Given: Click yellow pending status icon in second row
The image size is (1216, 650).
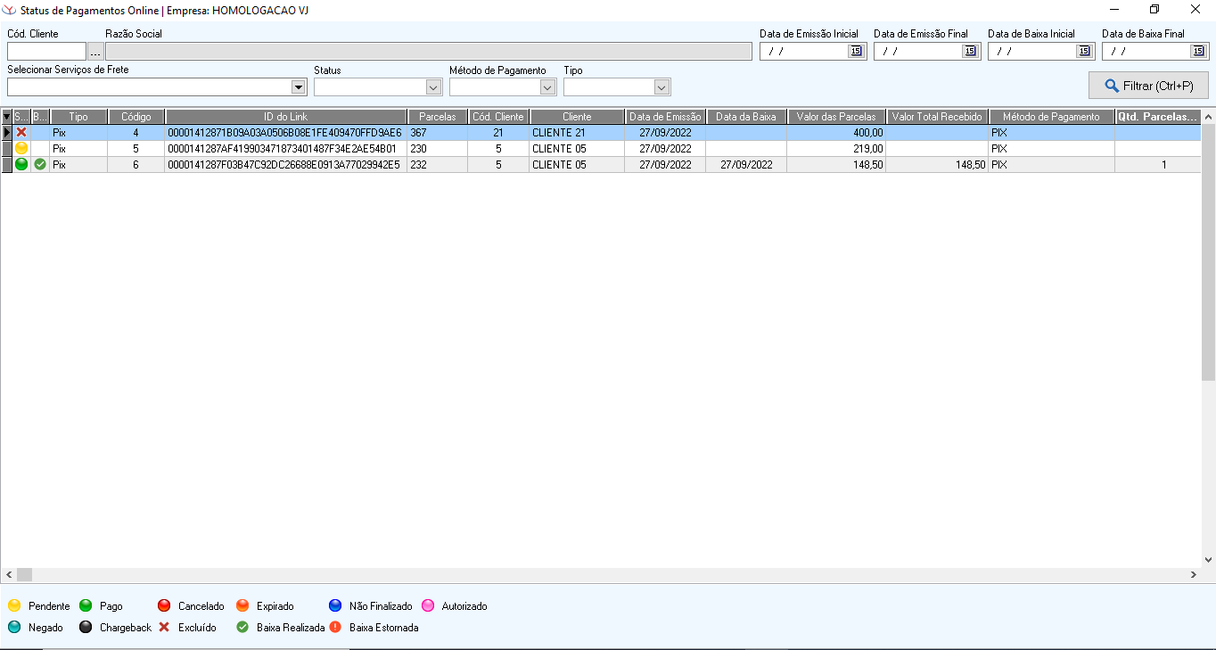Looking at the screenshot, I should 21,148.
